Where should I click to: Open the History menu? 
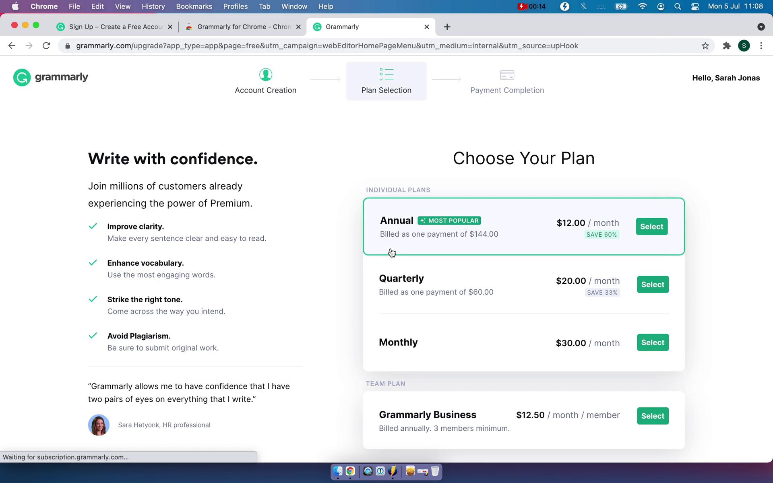[153, 6]
